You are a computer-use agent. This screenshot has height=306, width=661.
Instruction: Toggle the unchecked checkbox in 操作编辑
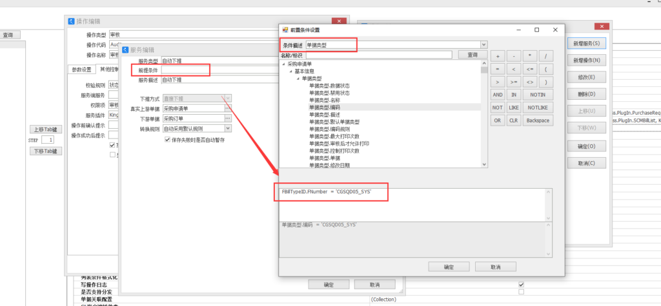pyautogui.click(x=112, y=155)
